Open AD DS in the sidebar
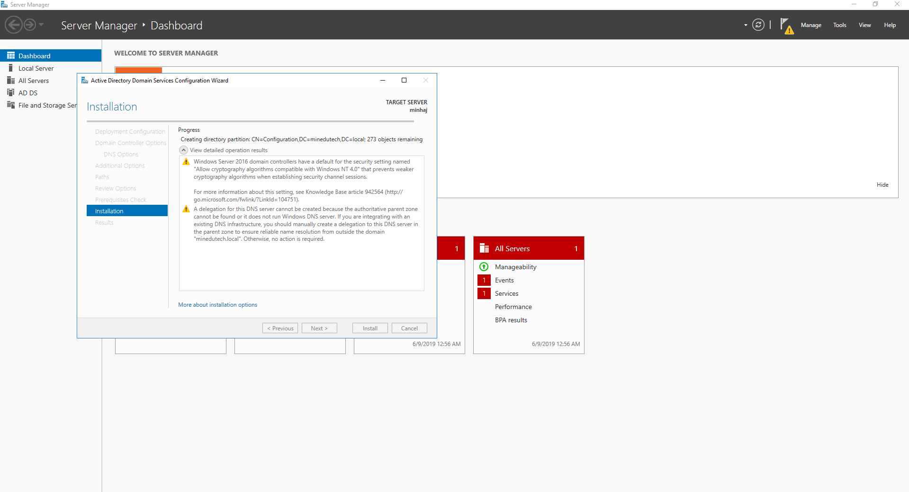This screenshot has width=909, height=492. coord(27,93)
